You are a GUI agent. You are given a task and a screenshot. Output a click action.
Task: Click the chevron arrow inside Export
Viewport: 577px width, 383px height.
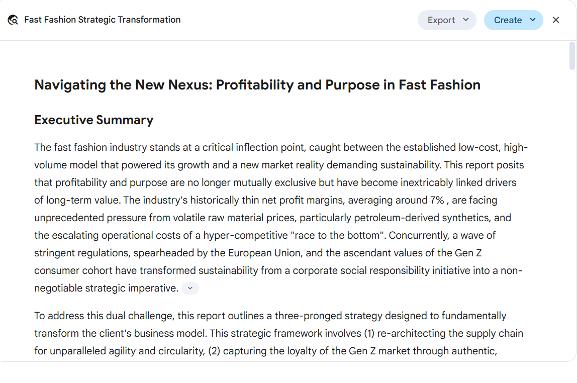click(x=466, y=20)
